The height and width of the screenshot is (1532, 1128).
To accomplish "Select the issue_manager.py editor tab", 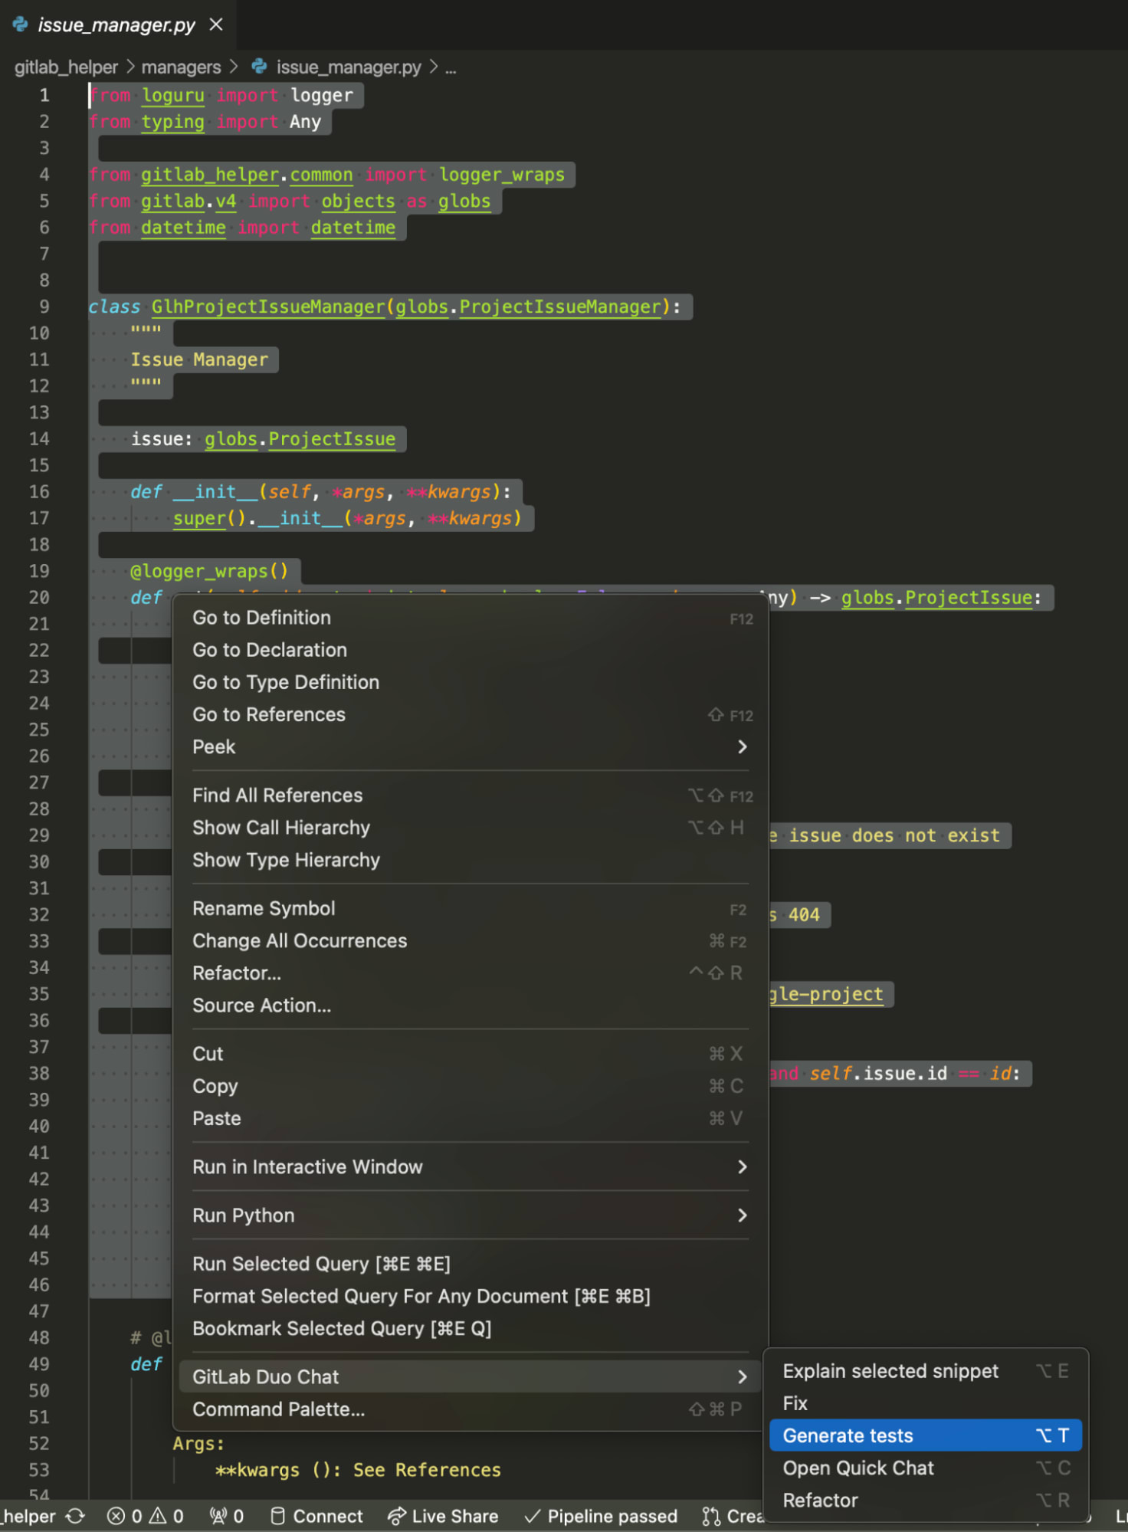I will tap(118, 25).
